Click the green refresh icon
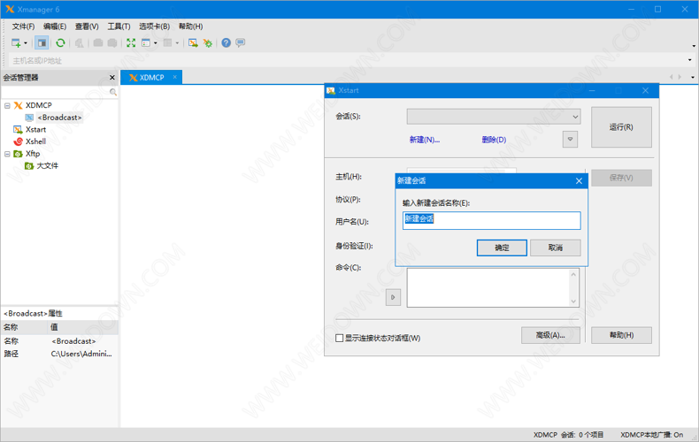Screen dimensions: 699x442 60,42
